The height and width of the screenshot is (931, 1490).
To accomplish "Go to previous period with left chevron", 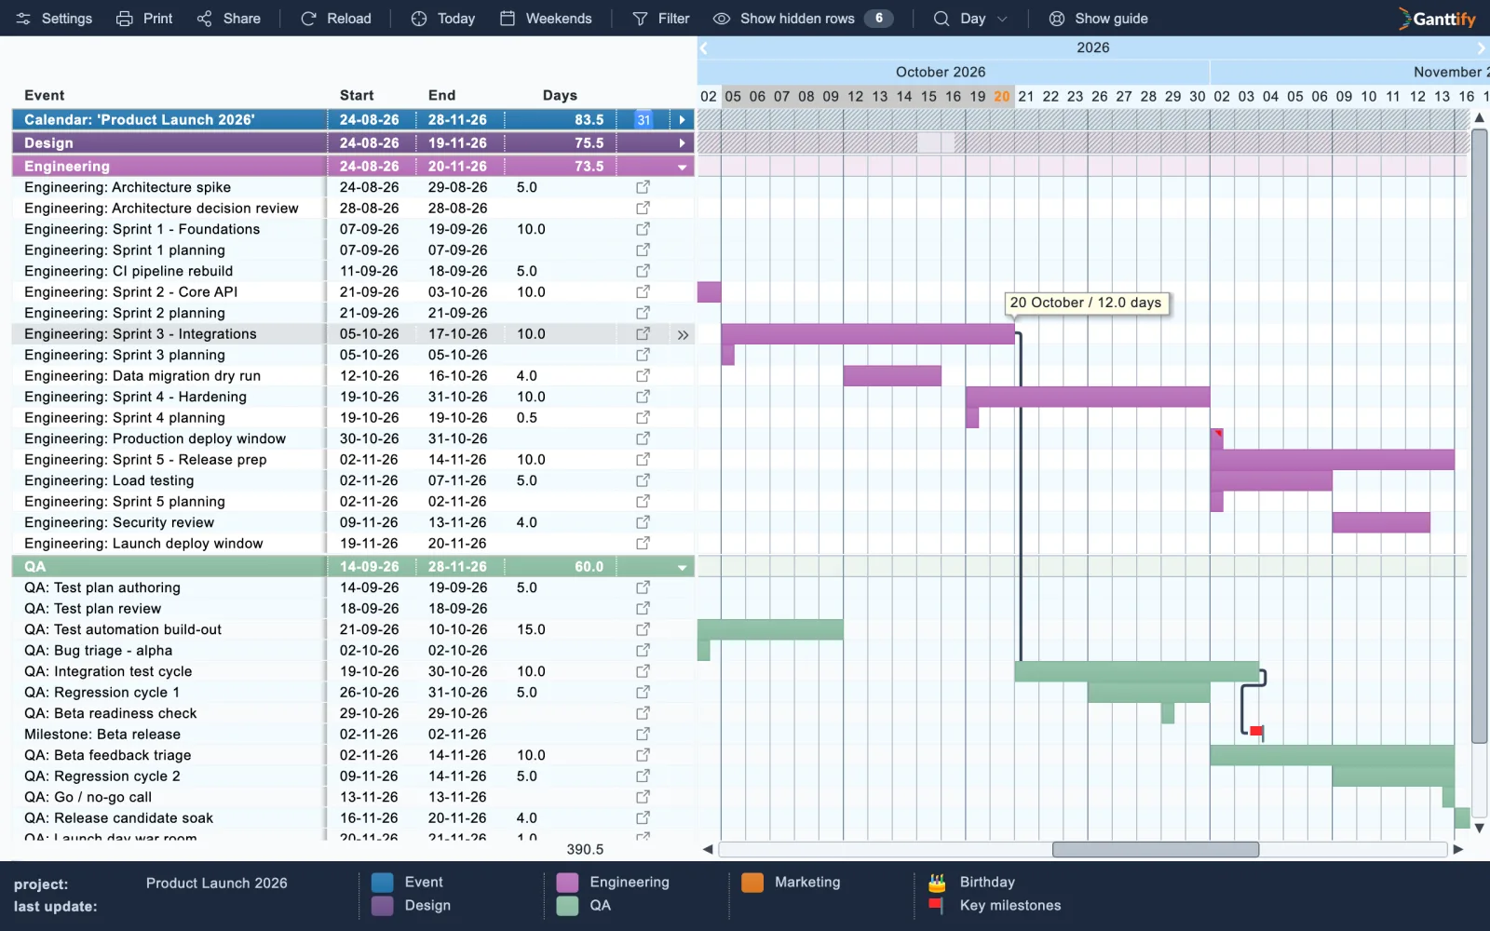I will [x=705, y=47].
